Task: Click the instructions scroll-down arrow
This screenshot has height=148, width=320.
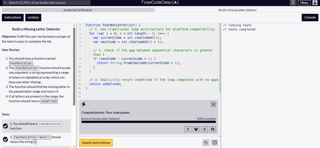Action: (74, 146)
